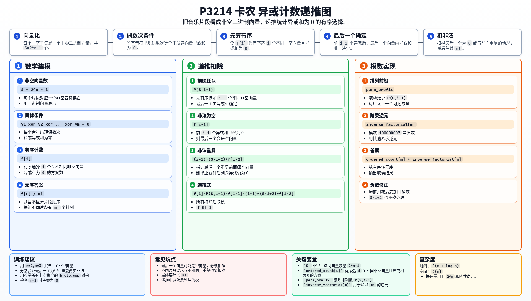The height and width of the screenshot is (301, 531).
Task: Click the 训练建议 panel heading
Action: pos(24,260)
